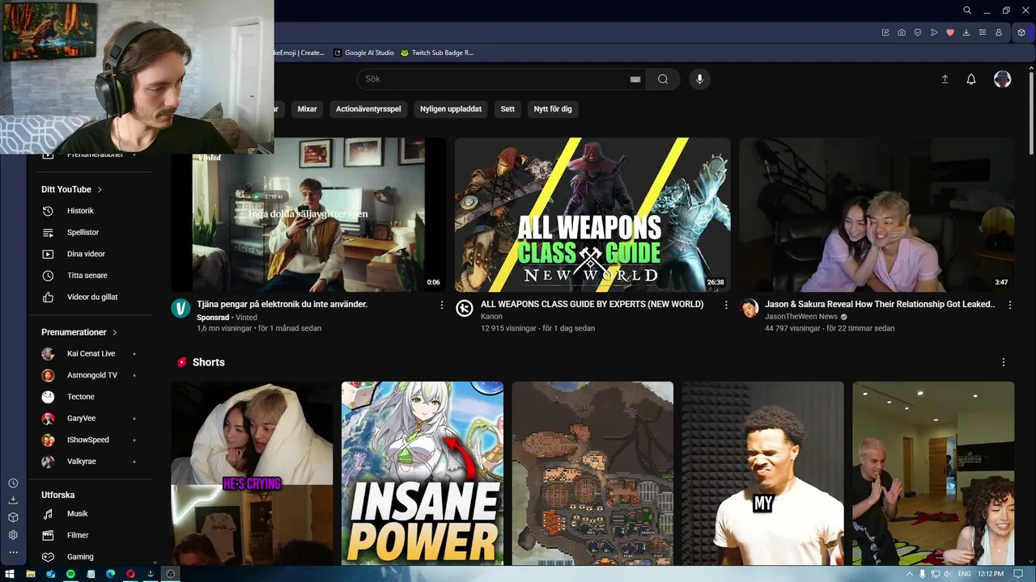Select the Sett filter chip

(507, 109)
